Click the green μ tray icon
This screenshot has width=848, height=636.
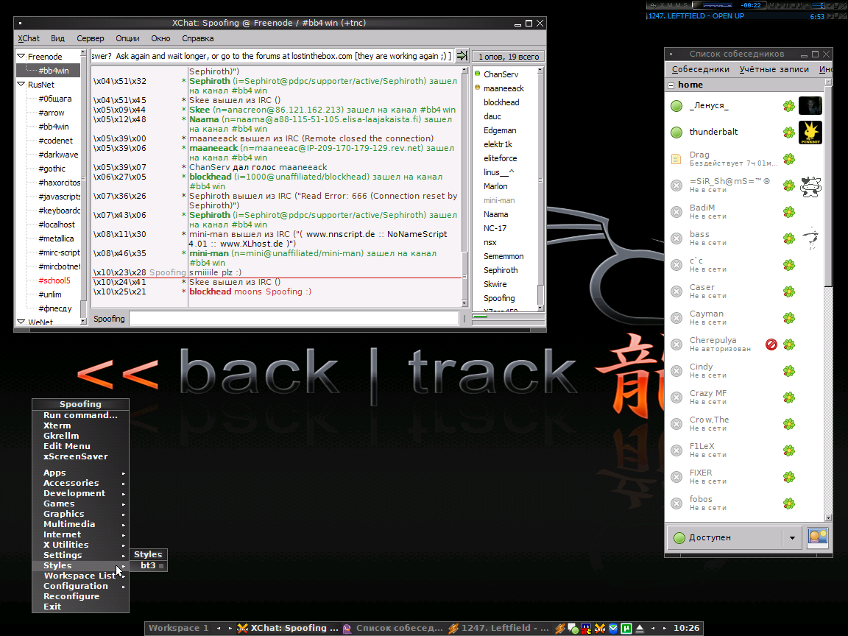[x=626, y=629]
